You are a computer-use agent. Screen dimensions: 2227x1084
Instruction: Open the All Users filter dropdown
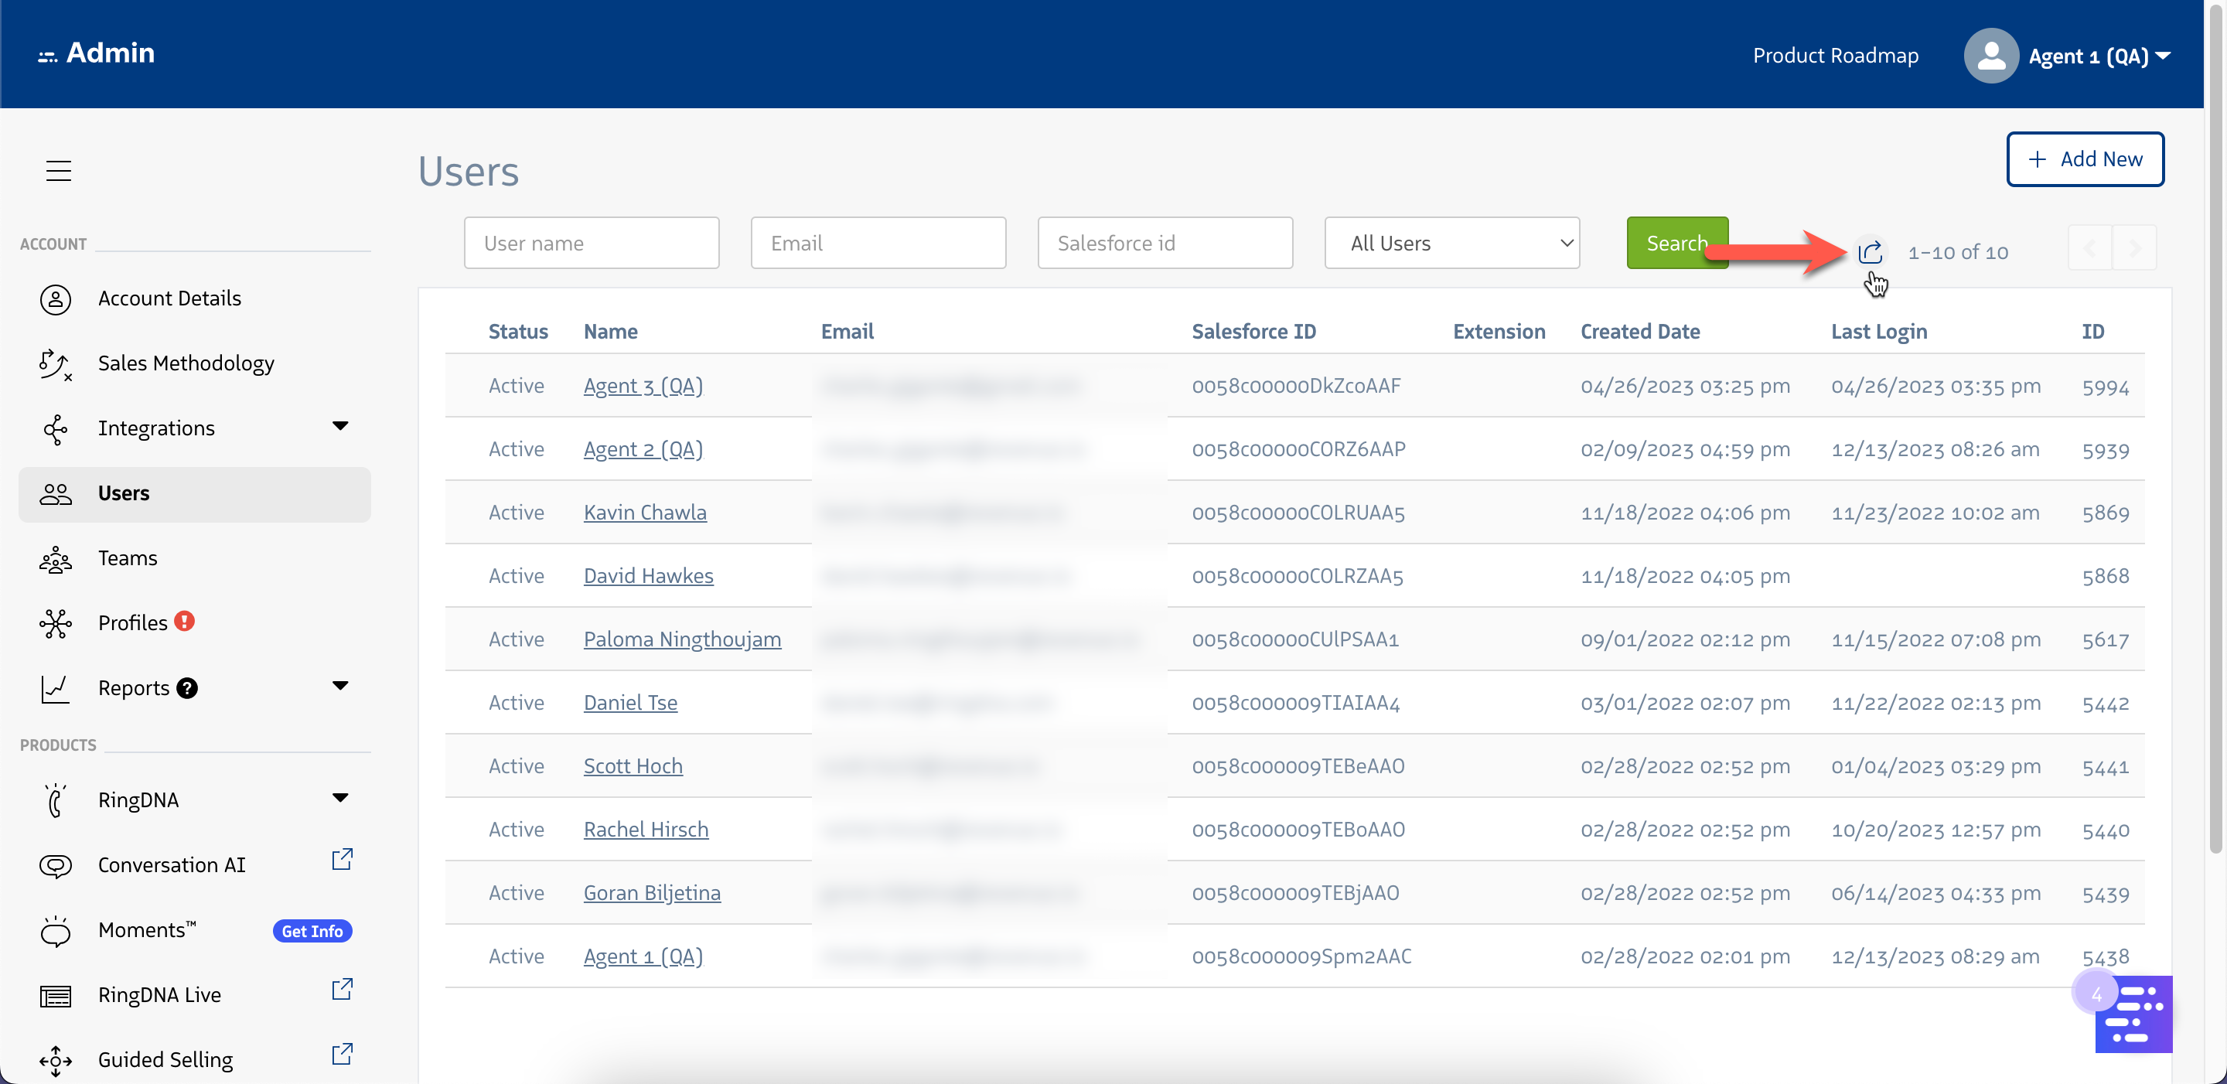[x=1451, y=243]
